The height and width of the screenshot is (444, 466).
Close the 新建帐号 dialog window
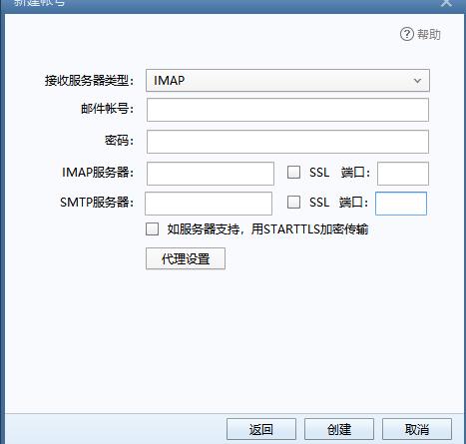tap(446, 3)
